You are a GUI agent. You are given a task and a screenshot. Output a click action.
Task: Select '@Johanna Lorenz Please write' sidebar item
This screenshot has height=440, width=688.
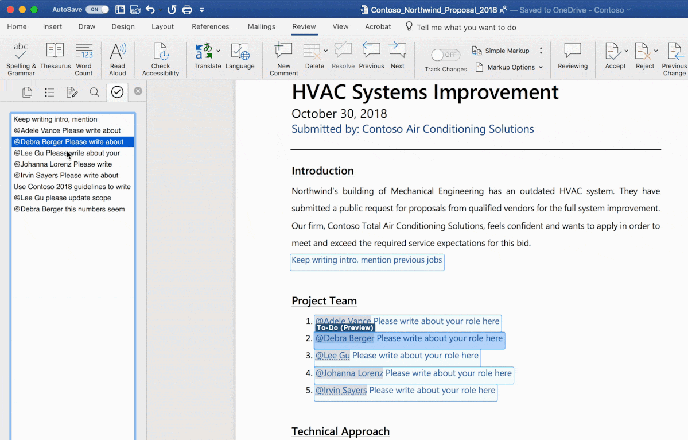click(73, 164)
